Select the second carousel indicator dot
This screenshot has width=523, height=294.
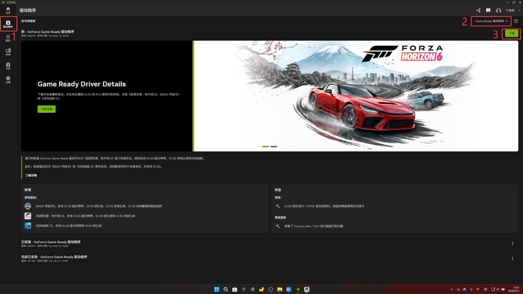coord(274,146)
